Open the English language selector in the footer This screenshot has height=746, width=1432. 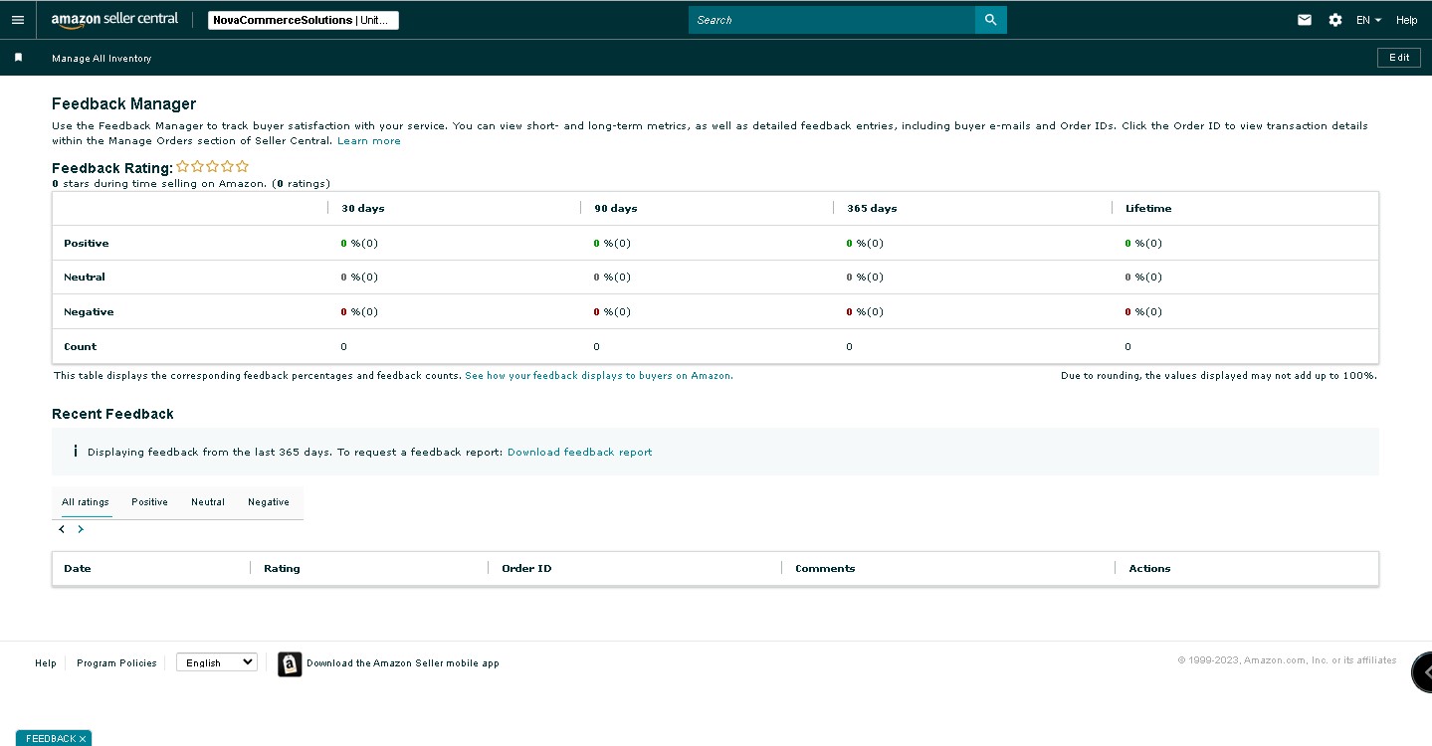pyautogui.click(x=217, y=662)
